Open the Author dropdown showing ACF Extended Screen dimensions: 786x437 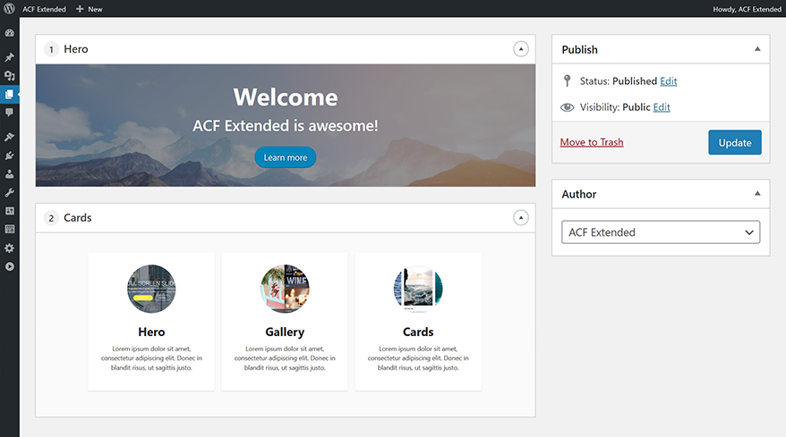pos(661,232)
